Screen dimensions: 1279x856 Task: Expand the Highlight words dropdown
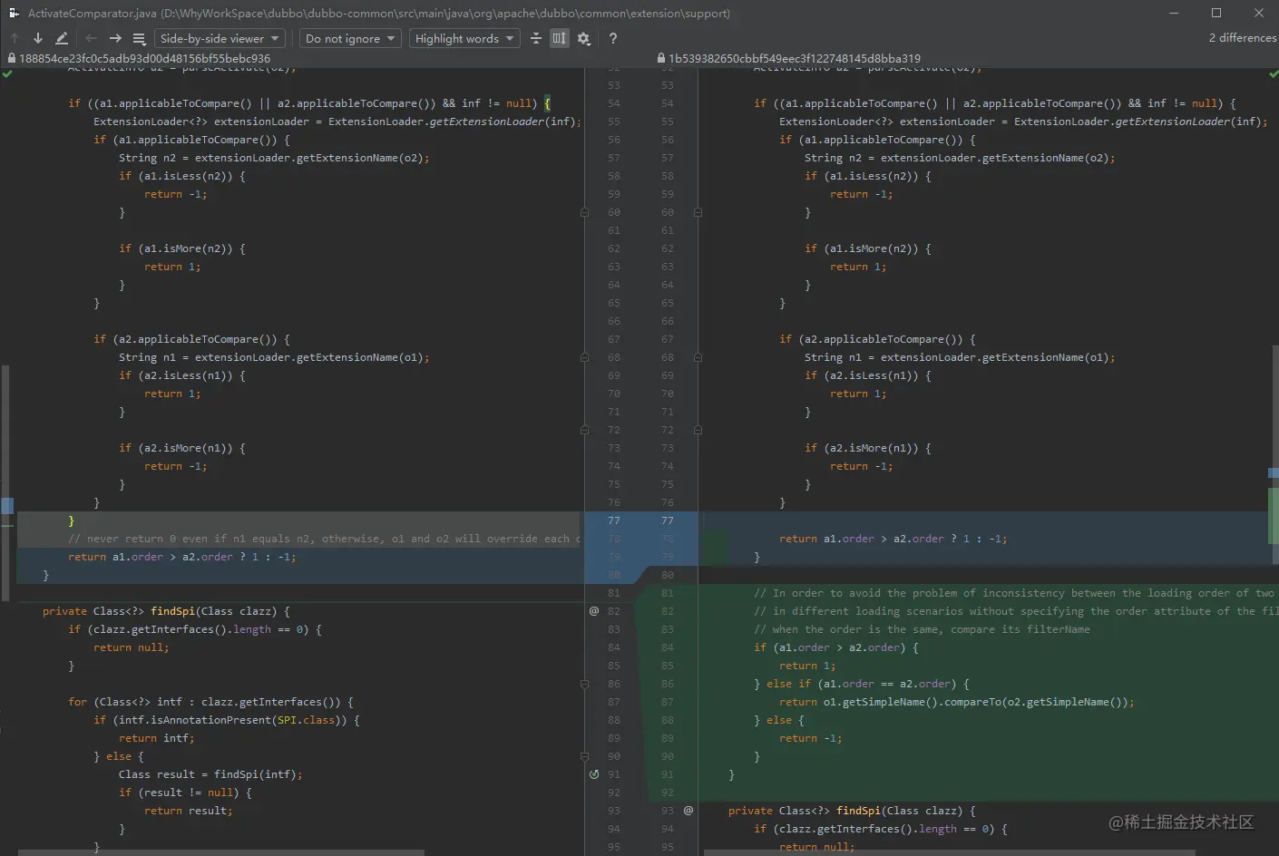coord(464,38)
